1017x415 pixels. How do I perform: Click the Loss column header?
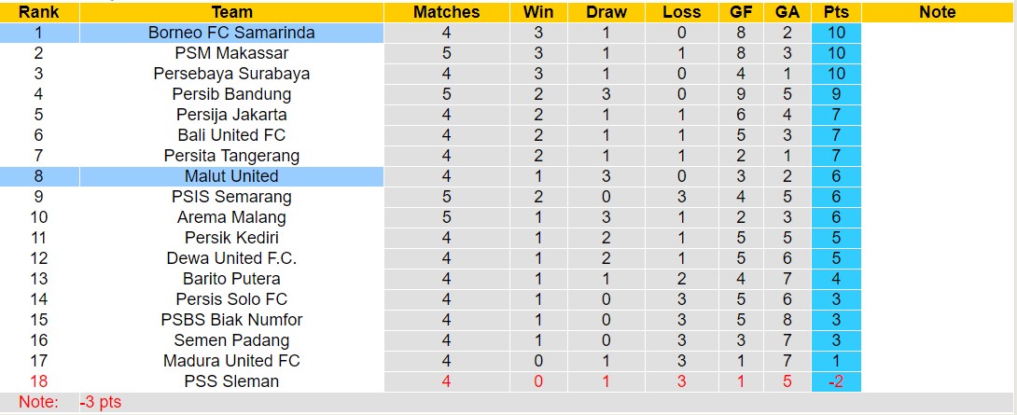click(x=681, y=12)
